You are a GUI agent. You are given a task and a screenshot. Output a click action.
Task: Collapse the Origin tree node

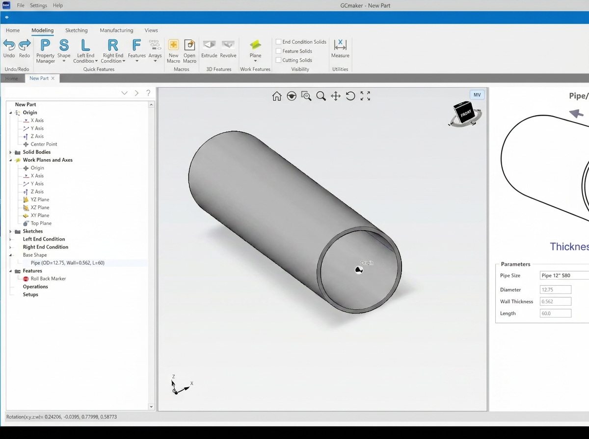click(11, 113)
